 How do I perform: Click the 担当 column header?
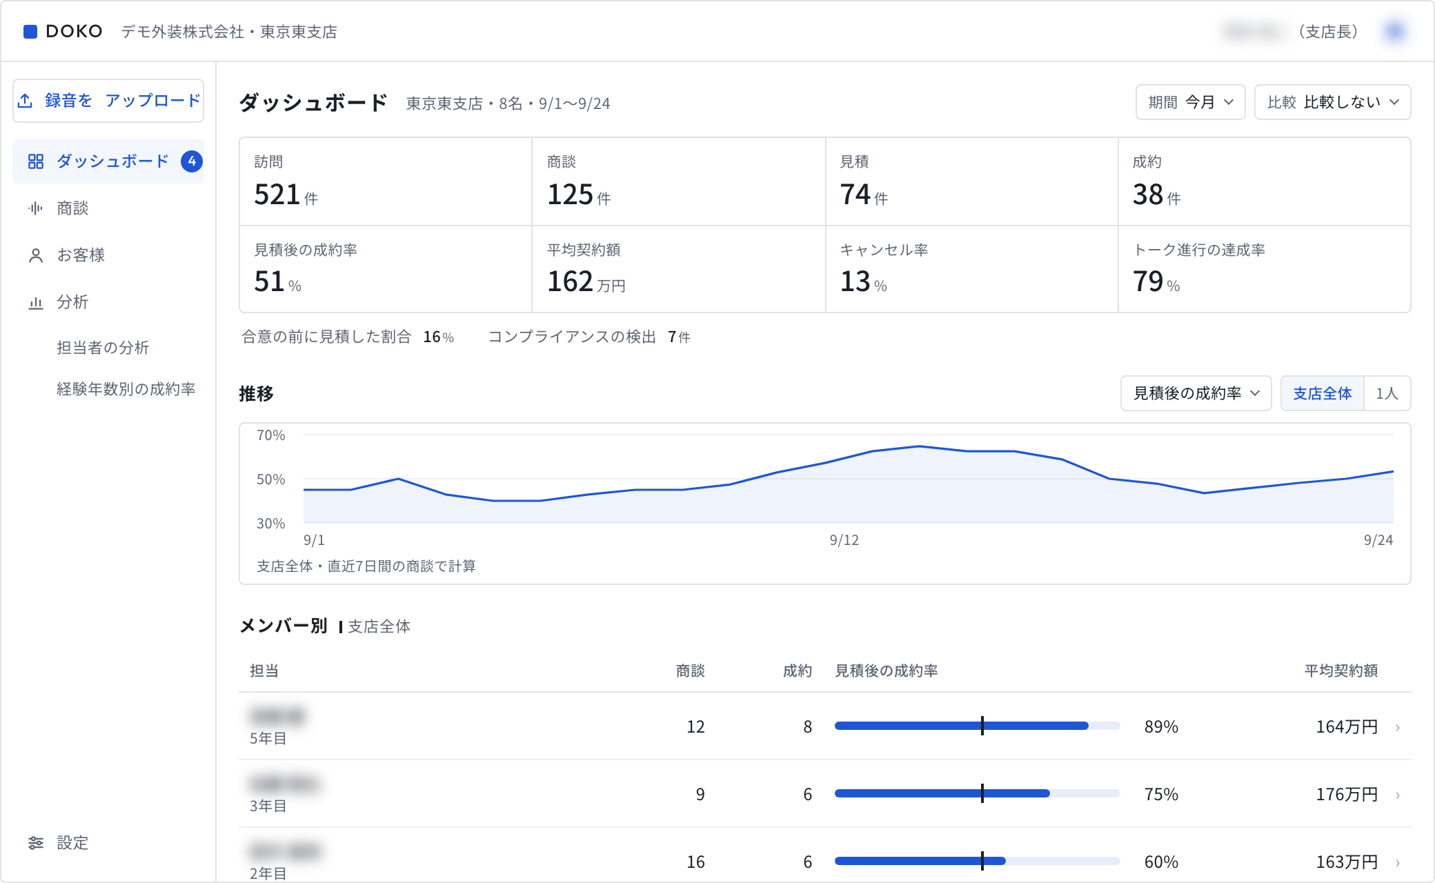pos(264,671)
